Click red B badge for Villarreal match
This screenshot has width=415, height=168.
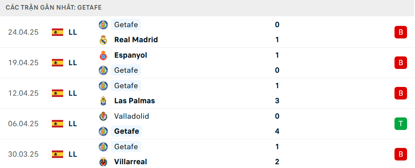point(401,154)
